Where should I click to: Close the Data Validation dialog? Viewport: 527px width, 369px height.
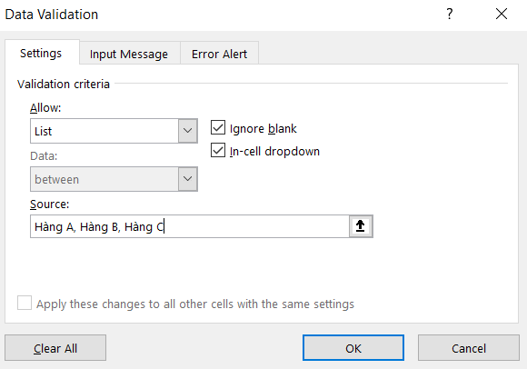pos(502,15)
